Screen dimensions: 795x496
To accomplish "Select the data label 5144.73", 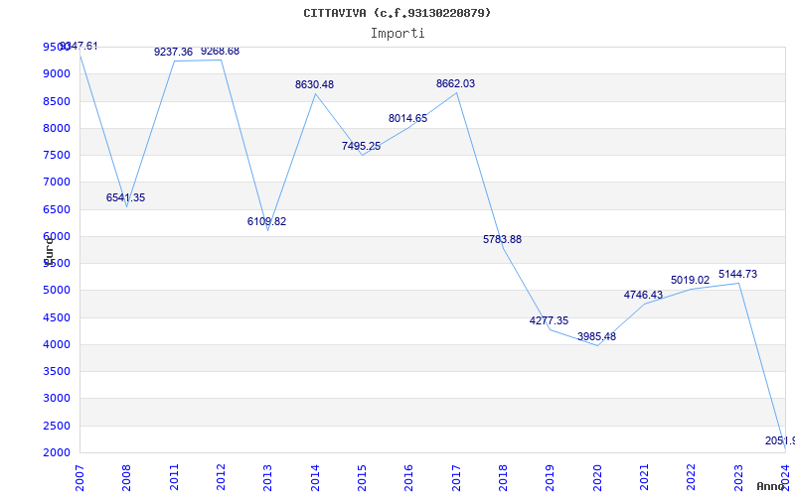I will (x=737, y=275).
